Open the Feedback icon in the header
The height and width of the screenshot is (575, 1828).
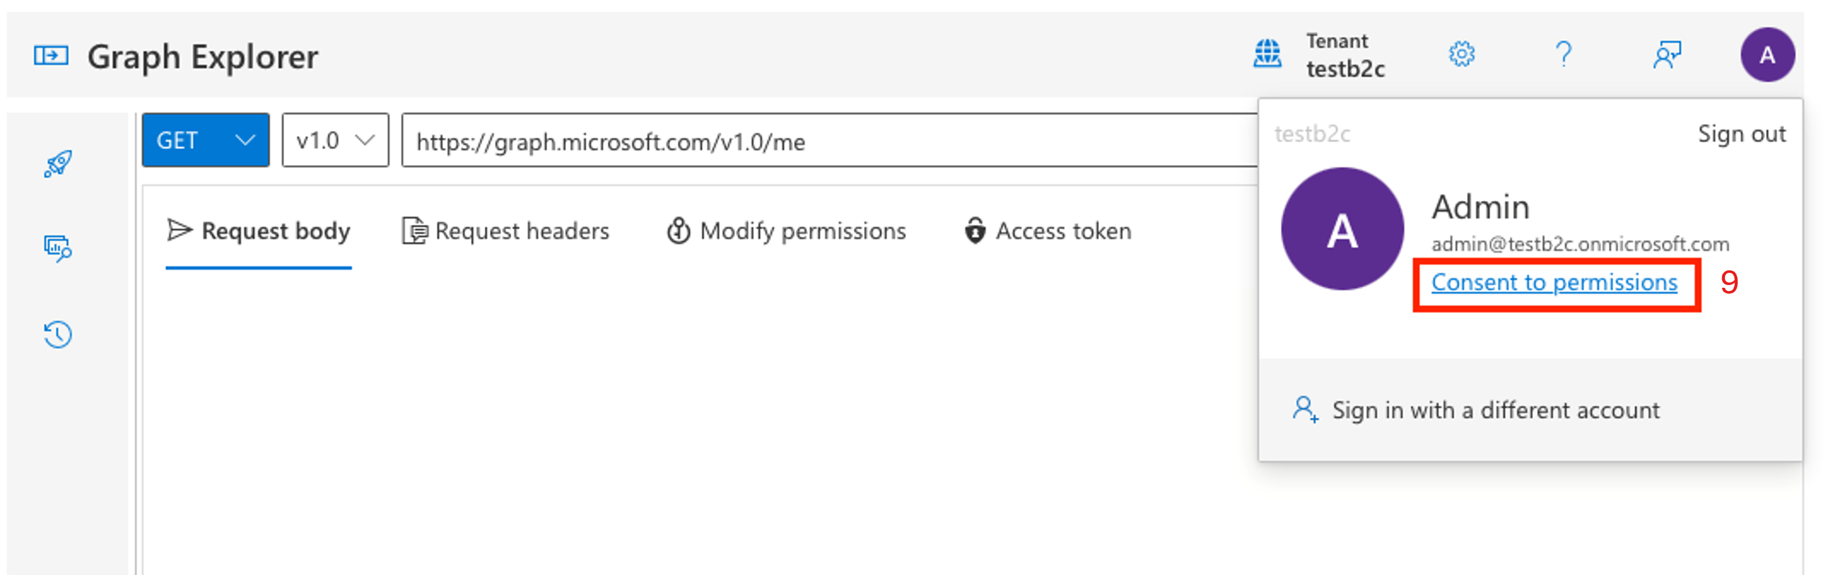(x=1667, y=53)
